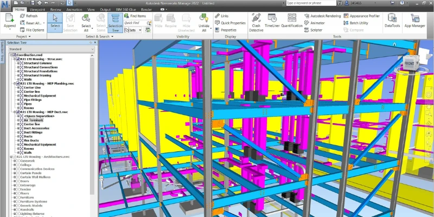Collapse R21 LTU Housing - MEP Duct.nwc node

pyautogui.click(x=15, y=112)
